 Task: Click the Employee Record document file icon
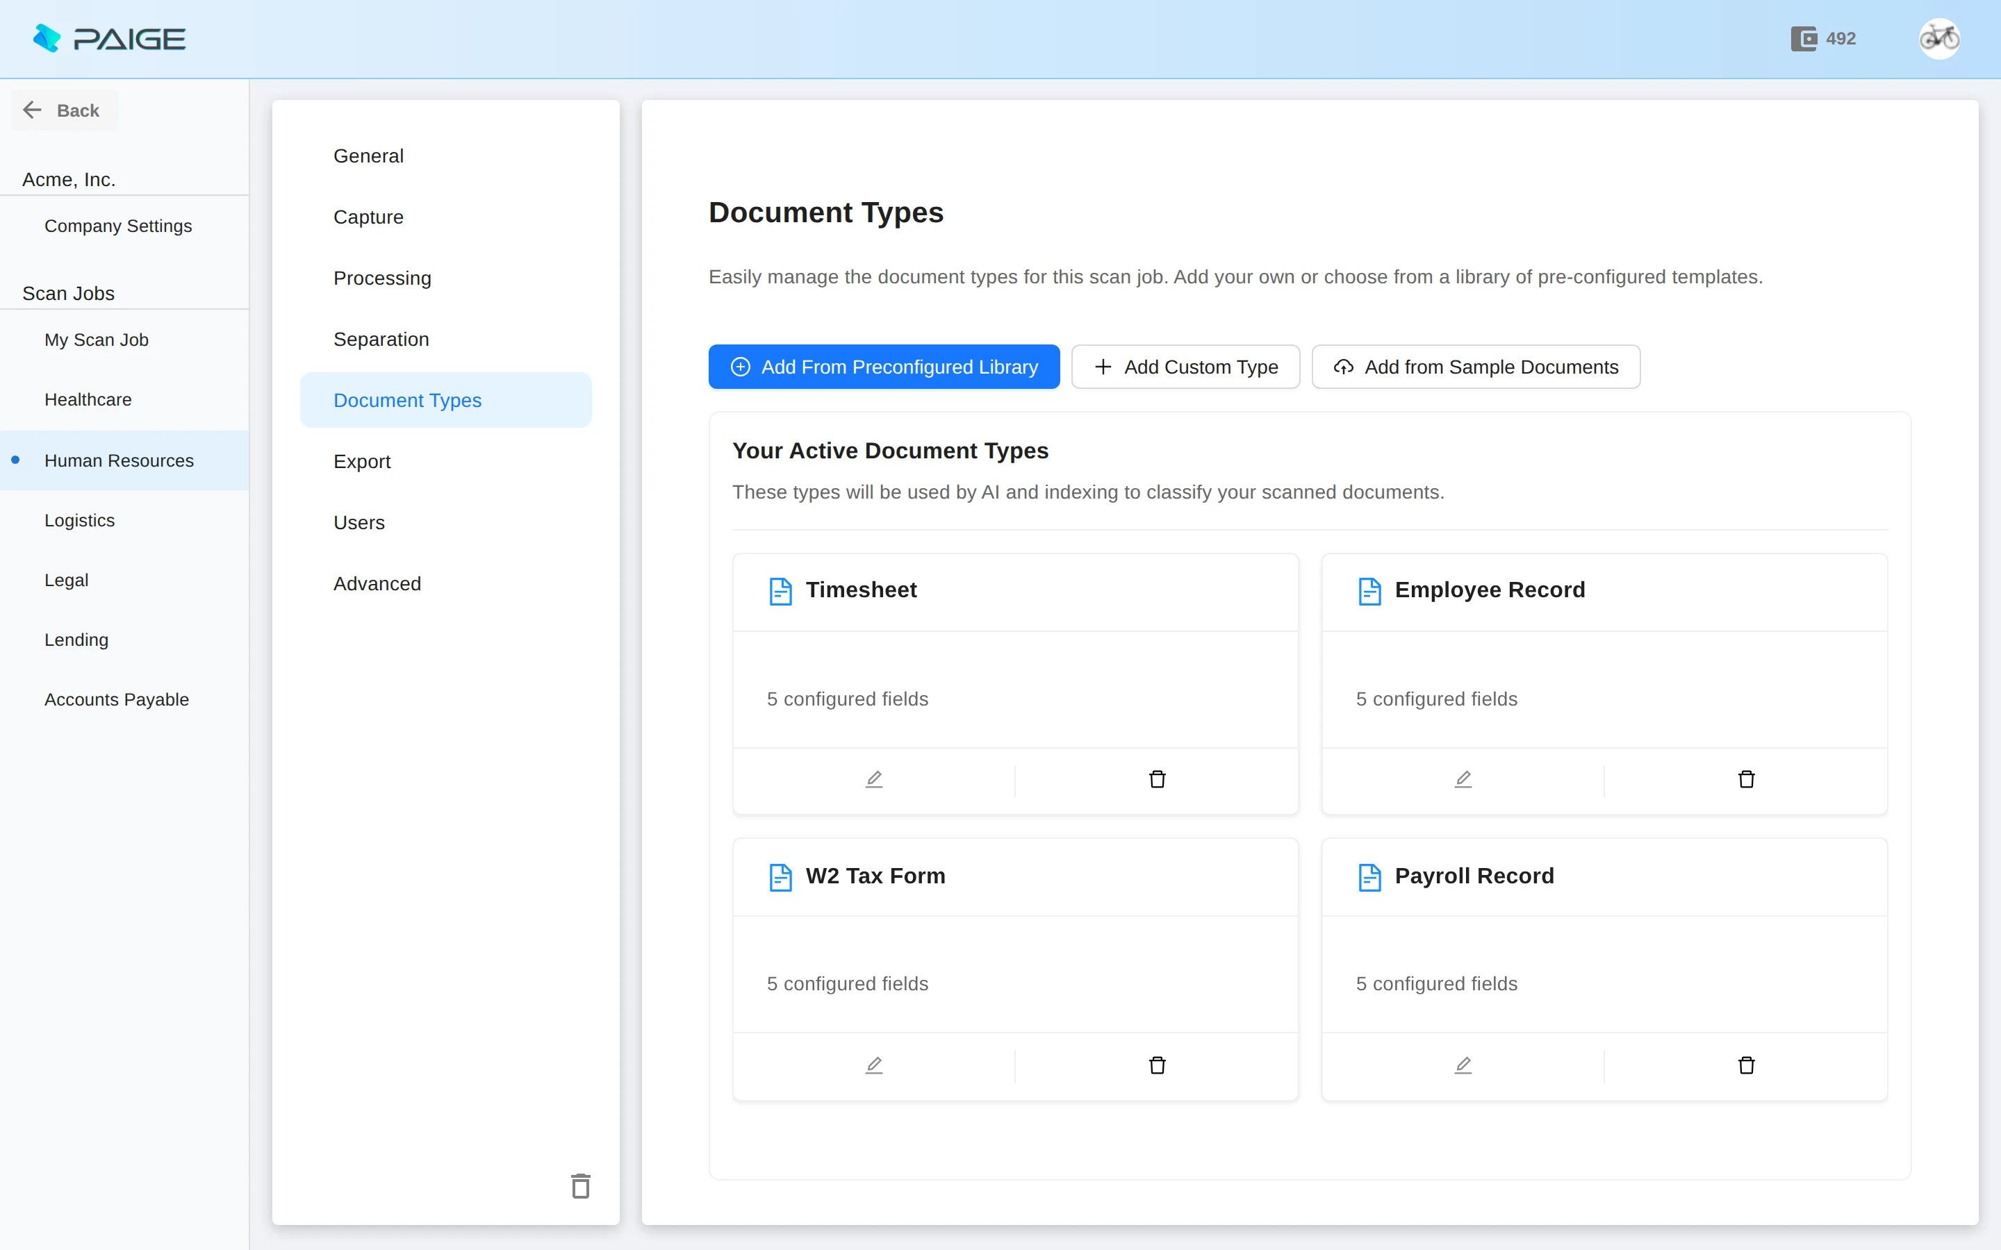click(1369, 591)
